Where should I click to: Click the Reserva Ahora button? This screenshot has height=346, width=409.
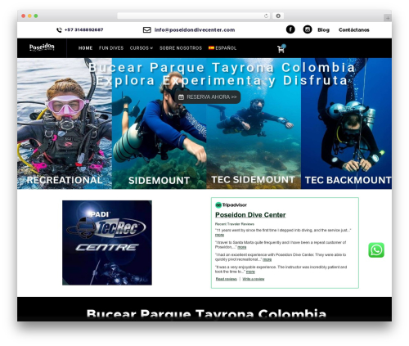(x=208, y=97)
